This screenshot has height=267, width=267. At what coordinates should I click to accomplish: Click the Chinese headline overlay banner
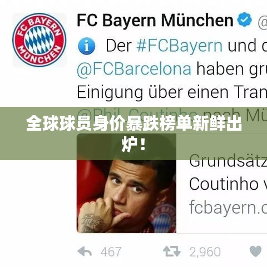[133, 133]
